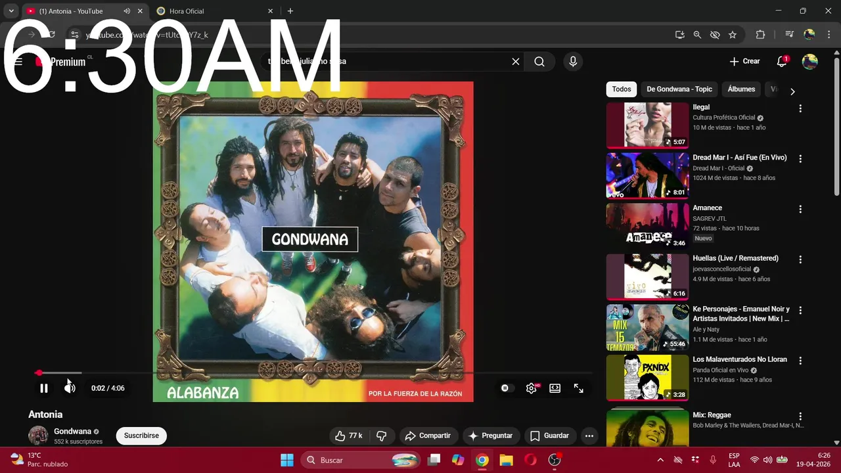Click Cultura Profética Oficial channel name
Viewport: 841px width, 473px height.
pos(724,118)
